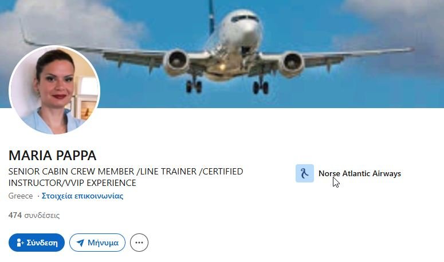Screen dimensions: 444x262
Task: Send a message via Μήνυμα button
Action: pyautogui.click(x=97, y=243)
